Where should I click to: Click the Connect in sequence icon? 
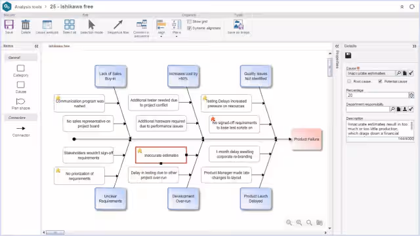click(x=142, y=25)
